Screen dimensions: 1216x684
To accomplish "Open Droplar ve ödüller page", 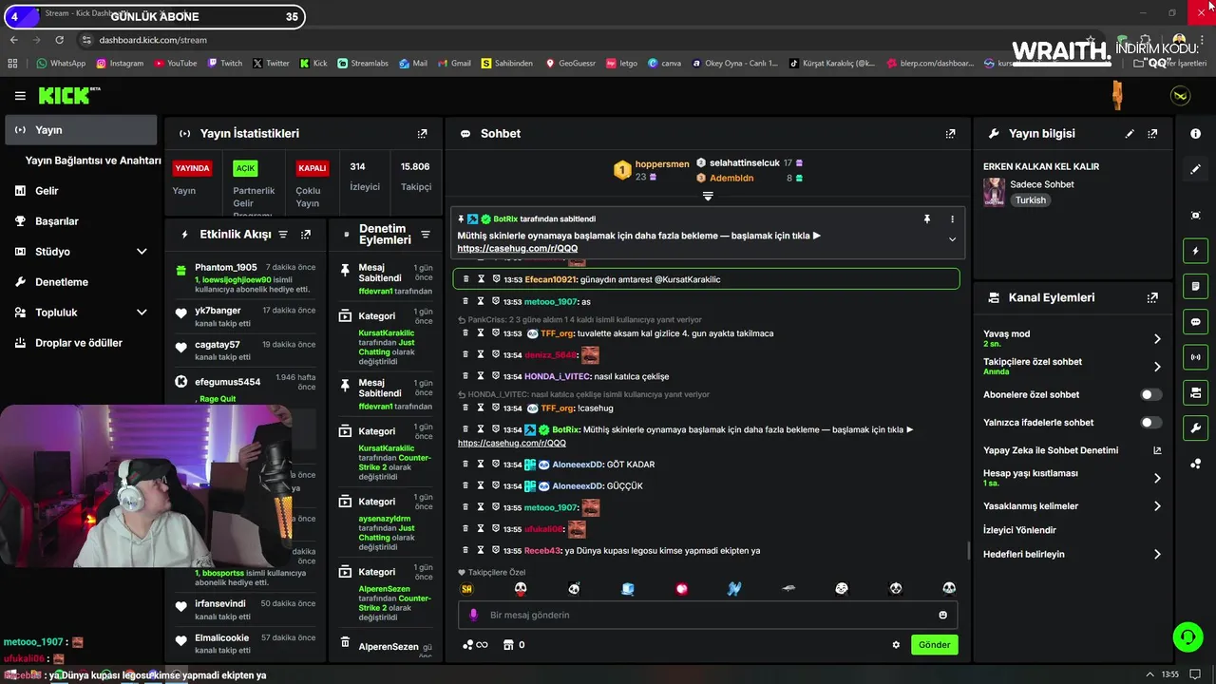I will (x=81, y=343).
